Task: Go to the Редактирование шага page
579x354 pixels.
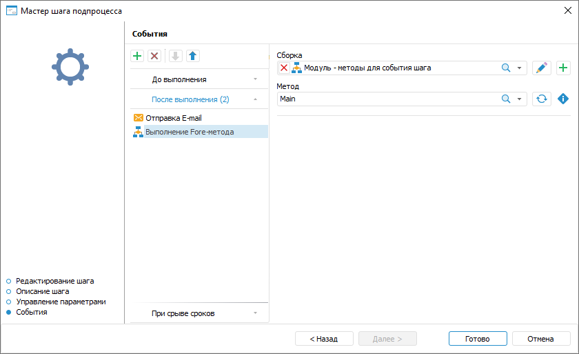Action: 54,281
